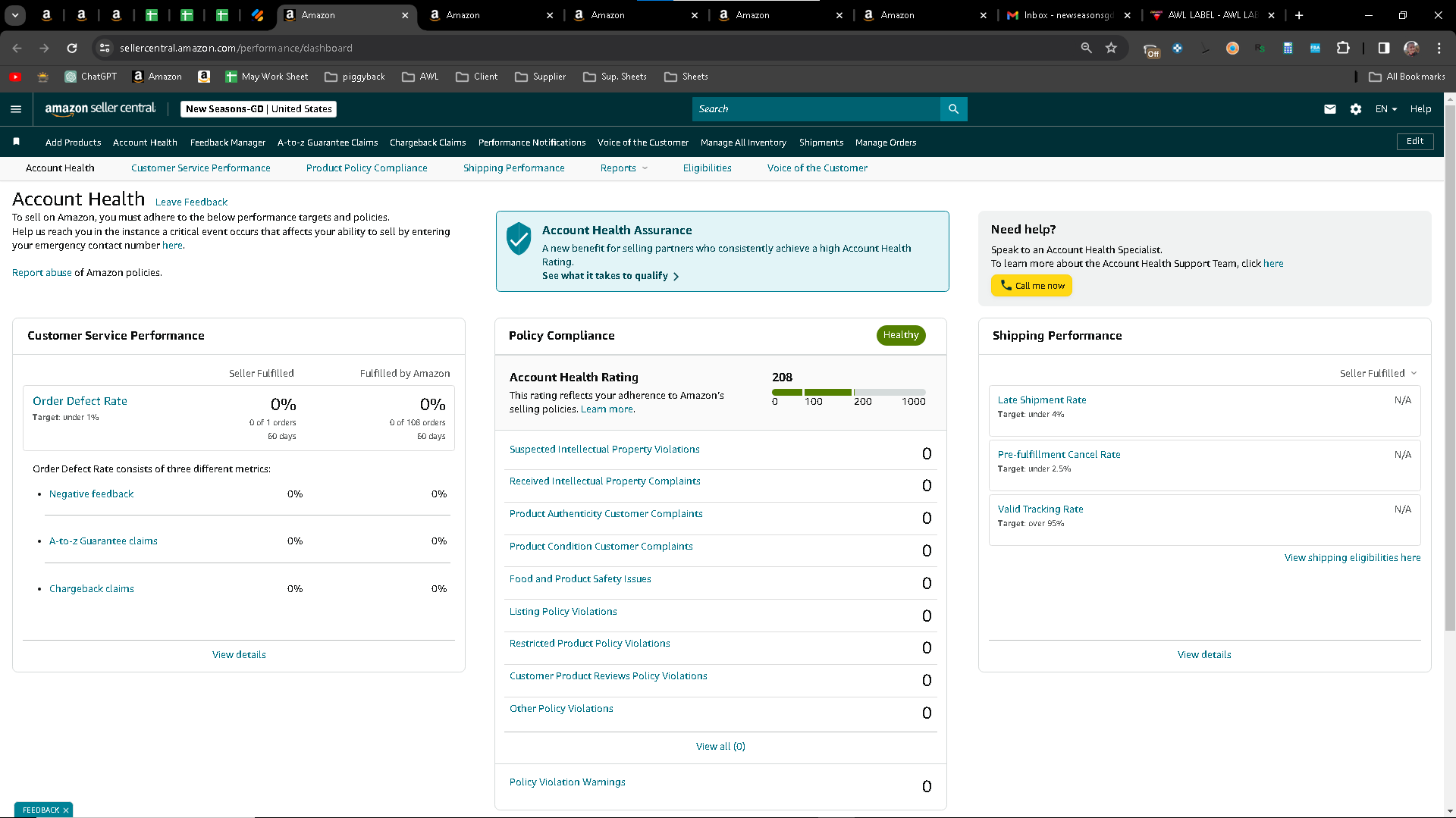
Task: Open the Negative feedback metric link
Action: click(x=91, y=494)
